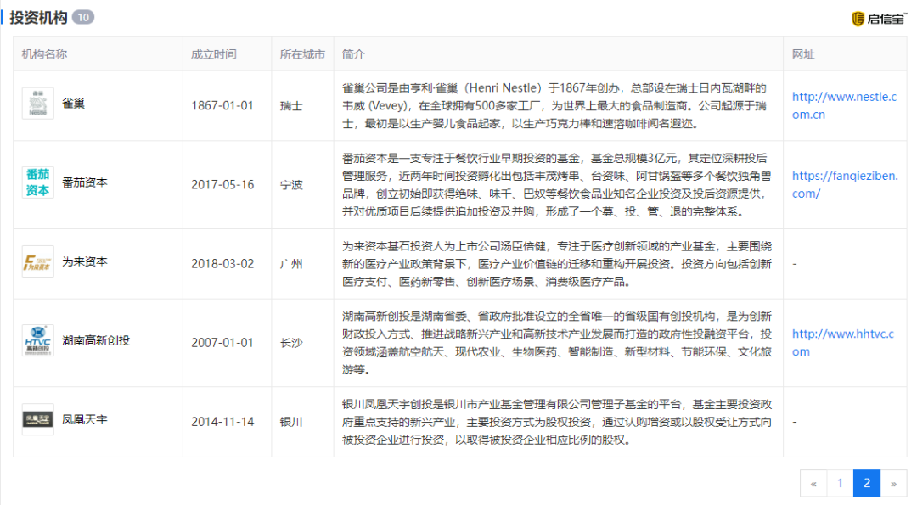This screenshot has width=917, height=505.
Task: Click the count badge showing 10
Action: point(83,18)
